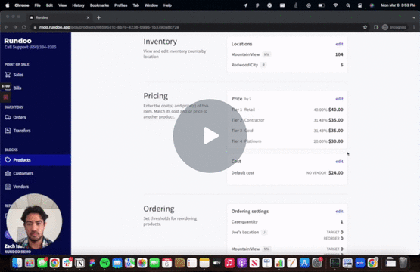Edit the Locations inventory counts
Screen dimensions: 420x272
(339, 44)
